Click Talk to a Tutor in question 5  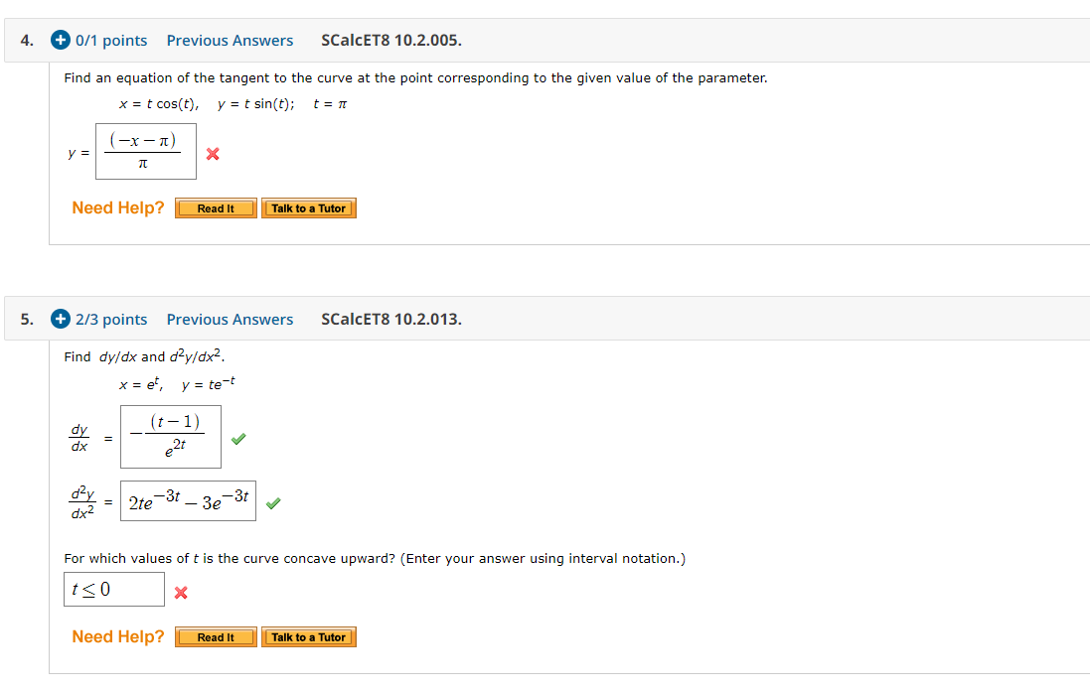308,636
